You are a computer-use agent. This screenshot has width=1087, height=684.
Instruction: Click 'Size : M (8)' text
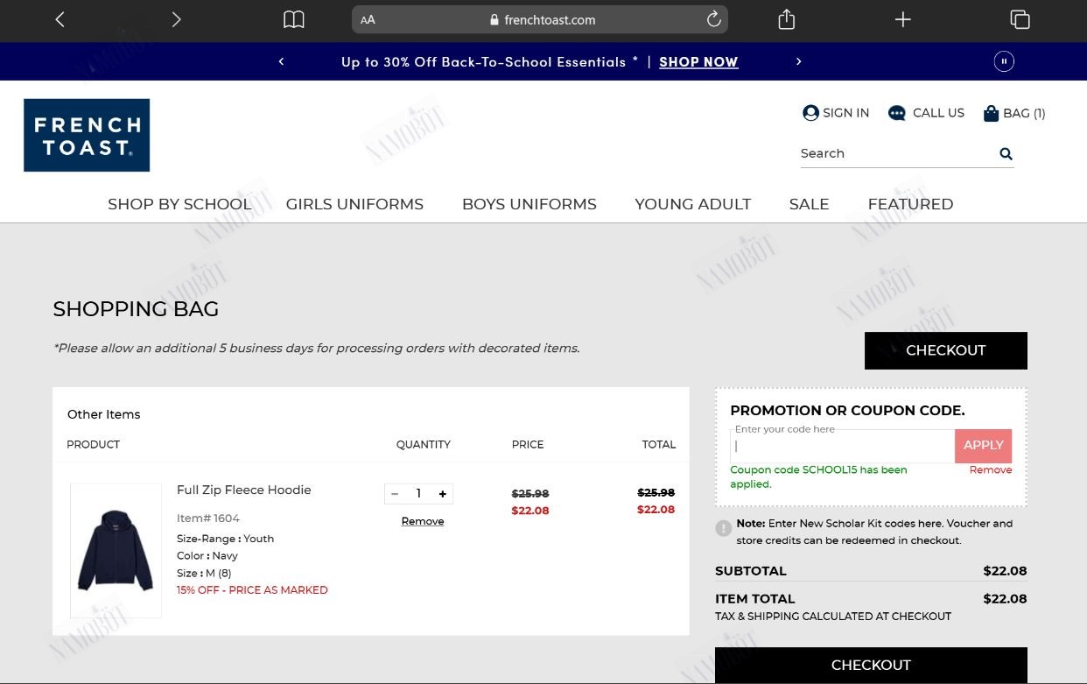(x=204, y=574)
